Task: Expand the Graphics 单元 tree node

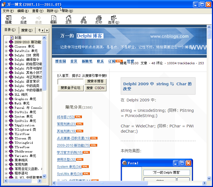Action: pyautogui.click(x=6, y=99)
